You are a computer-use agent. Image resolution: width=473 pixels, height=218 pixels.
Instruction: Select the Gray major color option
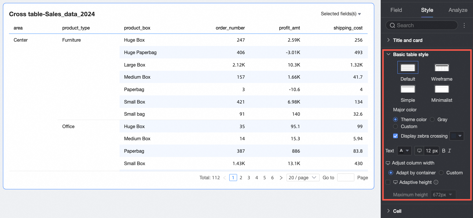[432, 119]
